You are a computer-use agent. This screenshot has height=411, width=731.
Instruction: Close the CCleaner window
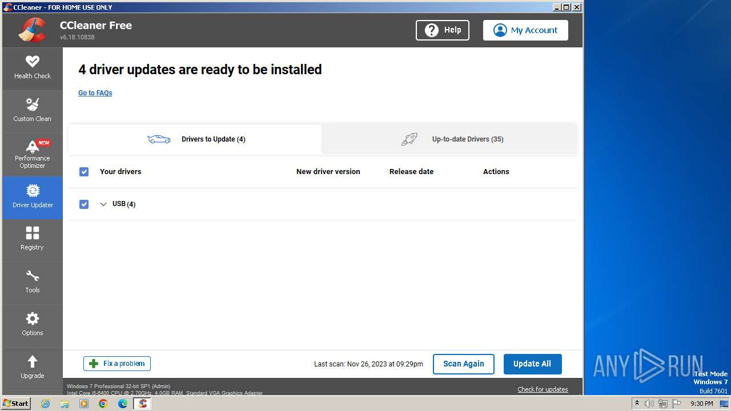pyautogui.click(x=577, y=7)
